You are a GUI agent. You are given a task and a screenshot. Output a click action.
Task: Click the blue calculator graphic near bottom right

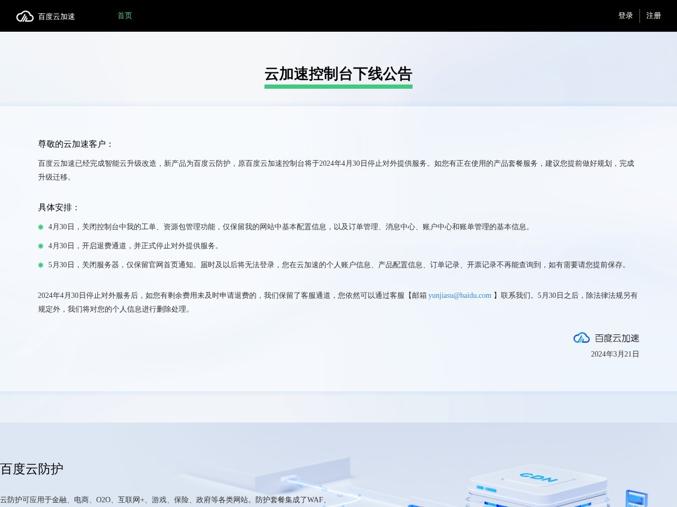tap(637, 499)
